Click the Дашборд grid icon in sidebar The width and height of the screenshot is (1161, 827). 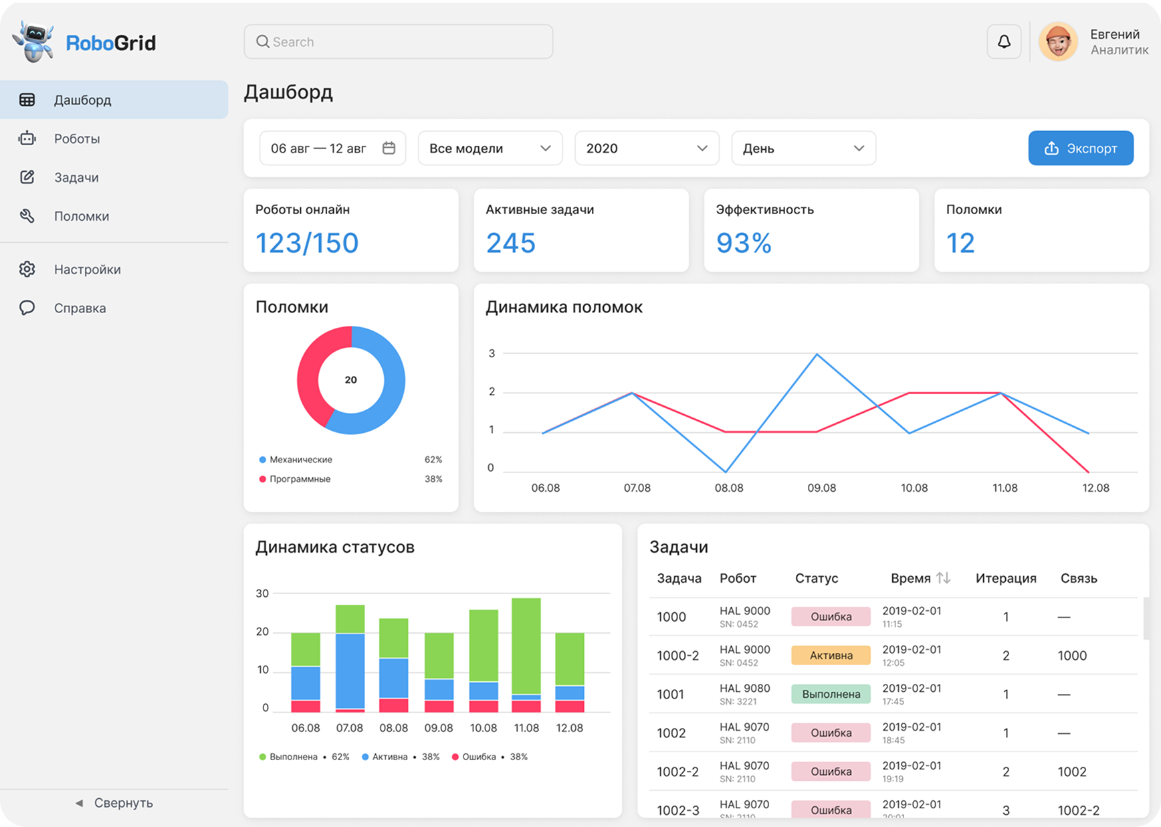click(27, 100)
